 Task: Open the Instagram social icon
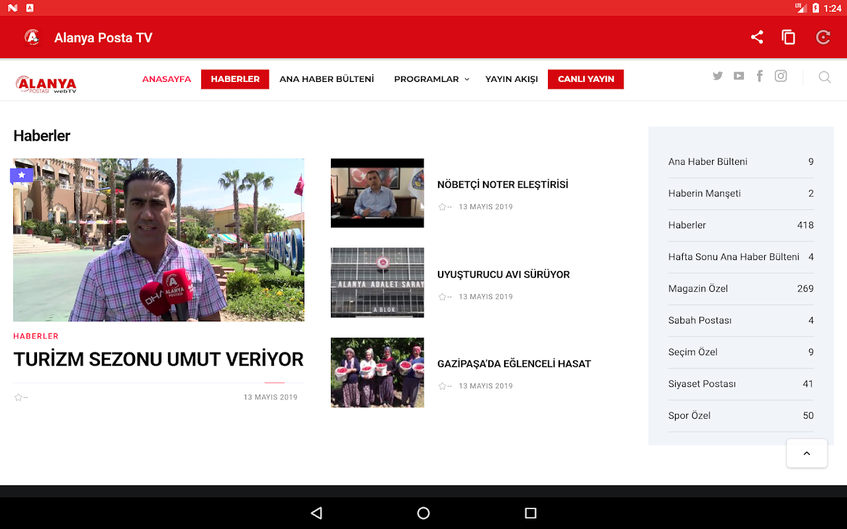tap(781, 76)
